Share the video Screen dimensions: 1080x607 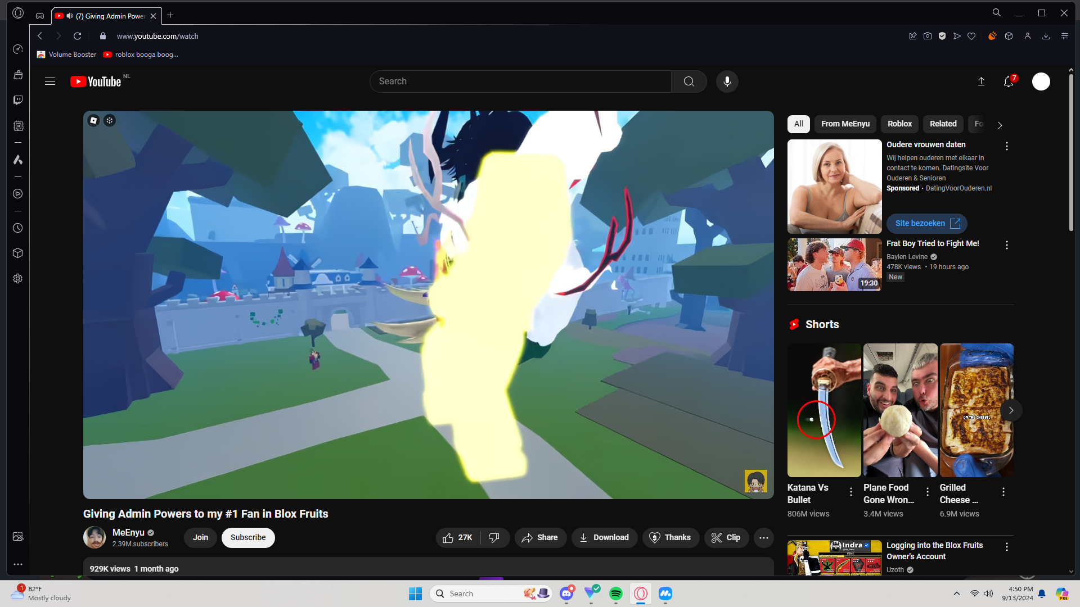[541, 538]
